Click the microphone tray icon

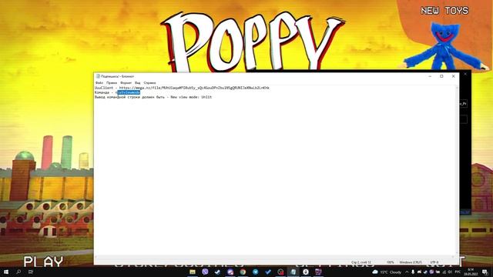413,272
